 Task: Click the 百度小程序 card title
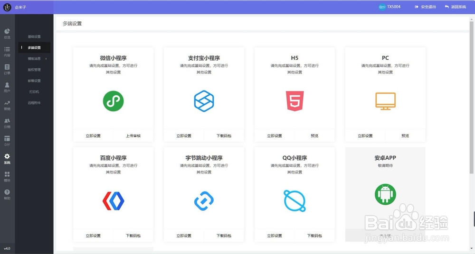(x=114, y=158)
